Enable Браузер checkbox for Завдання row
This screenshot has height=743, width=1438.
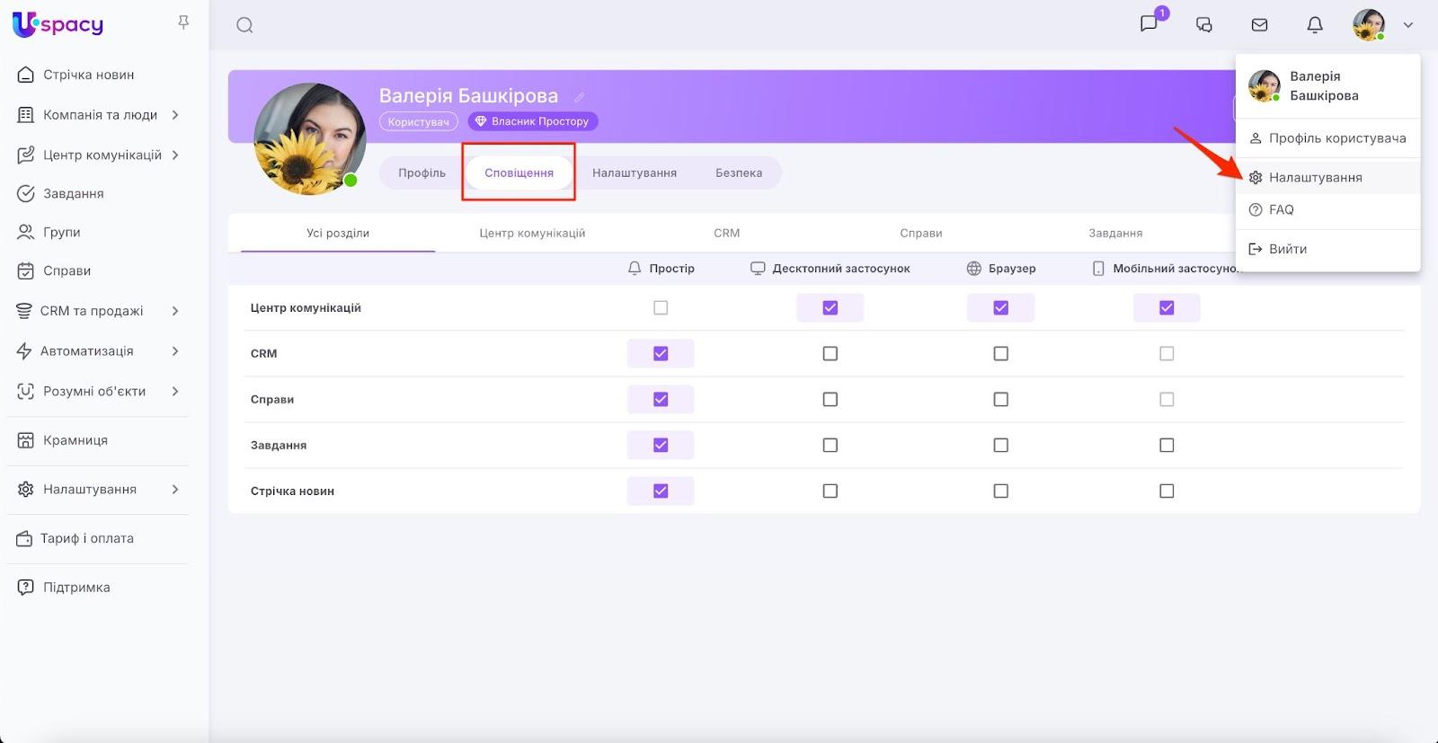(x=1000, y=446)
